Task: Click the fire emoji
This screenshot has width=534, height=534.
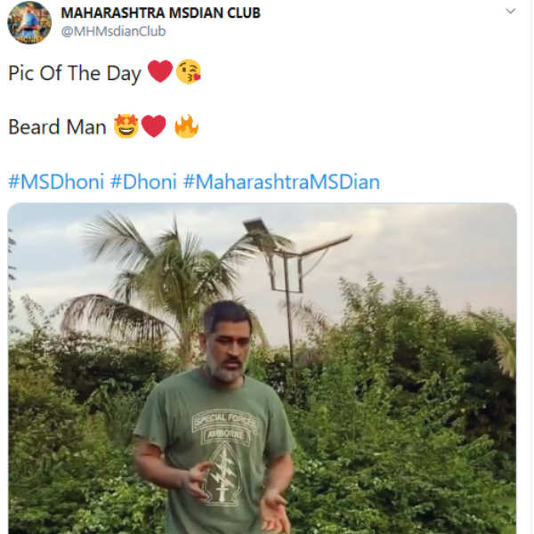Action: coord(186,127)
